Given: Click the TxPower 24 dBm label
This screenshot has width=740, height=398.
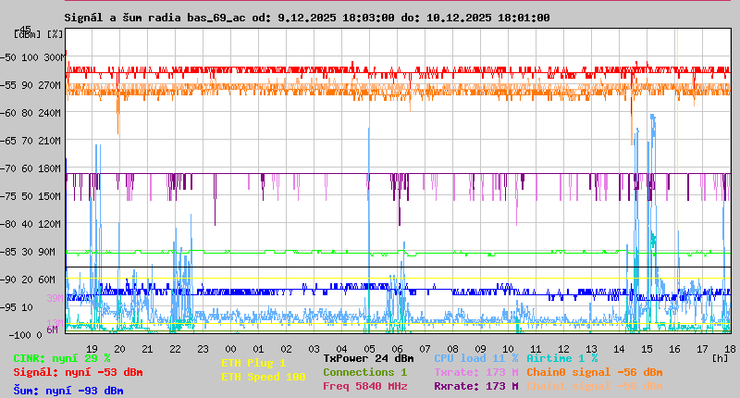Looking at the screenshot, I should (368, 357).
